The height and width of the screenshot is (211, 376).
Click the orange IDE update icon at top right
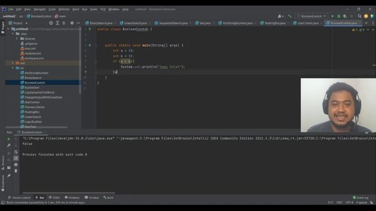click(x=366, y=16)
